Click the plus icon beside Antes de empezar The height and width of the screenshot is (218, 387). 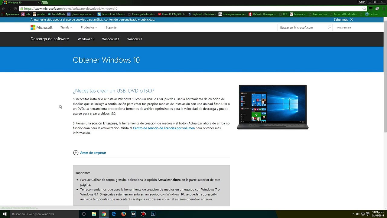(x=76, y=153)
